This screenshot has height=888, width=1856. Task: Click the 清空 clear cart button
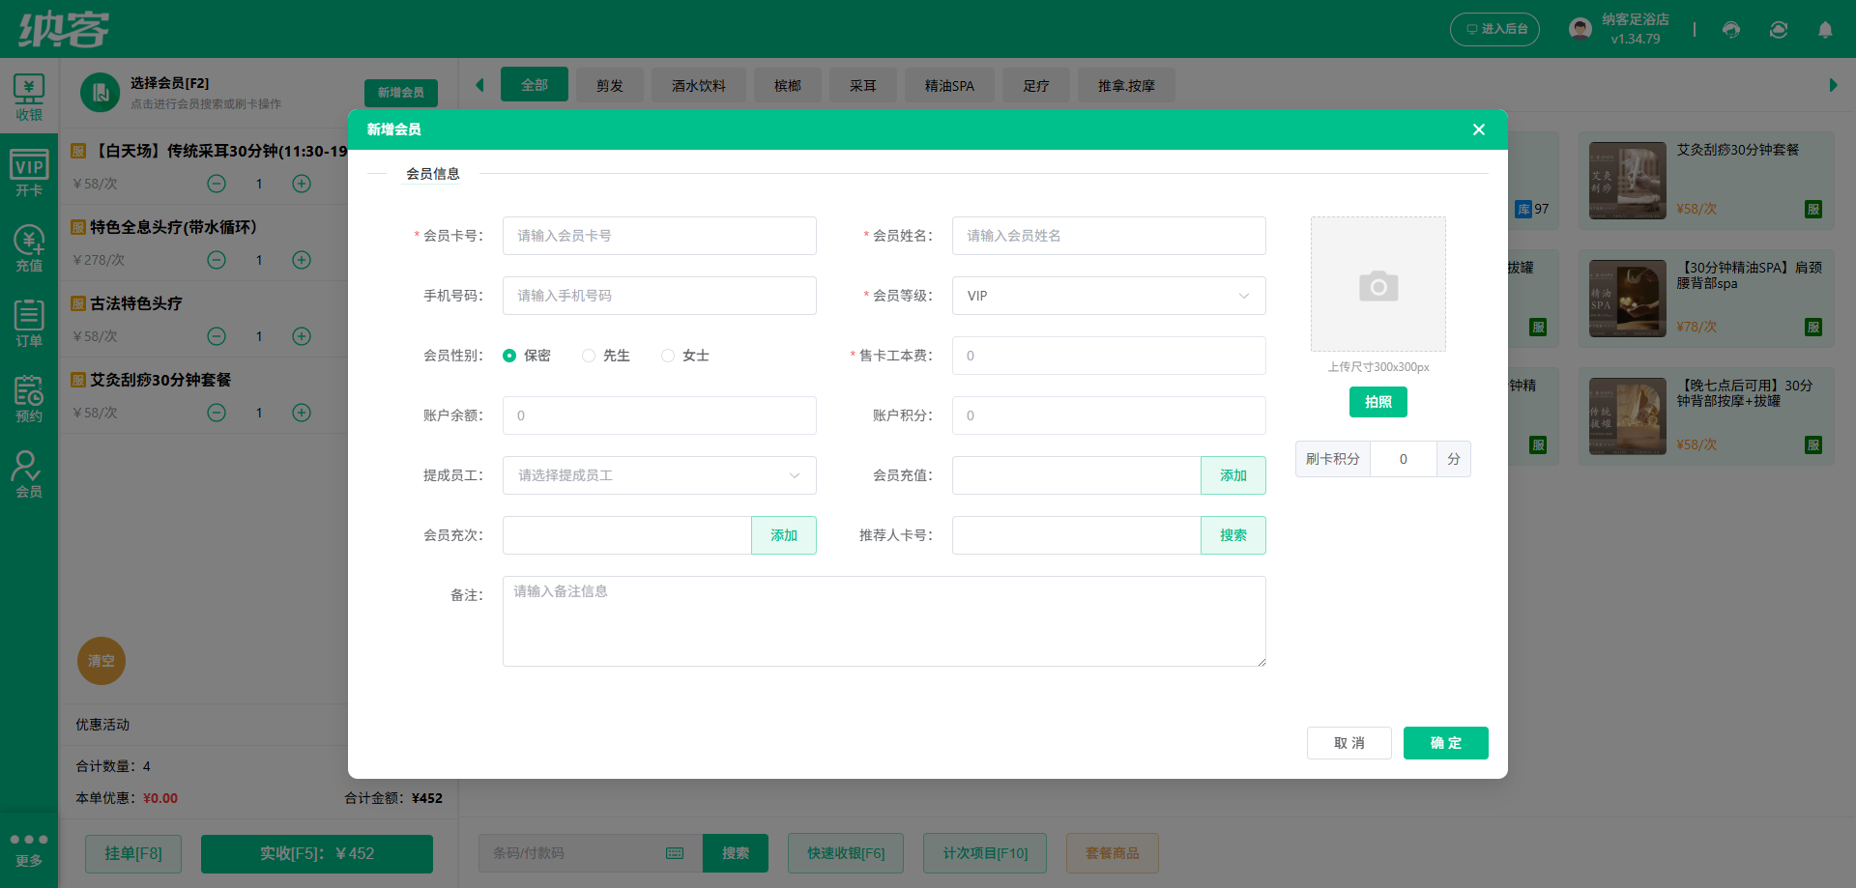pyautogui.click(x=101, y=661)
